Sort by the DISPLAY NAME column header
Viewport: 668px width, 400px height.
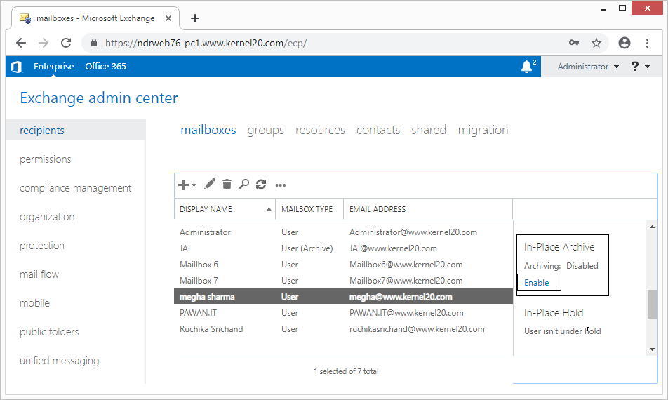point(225,209)
